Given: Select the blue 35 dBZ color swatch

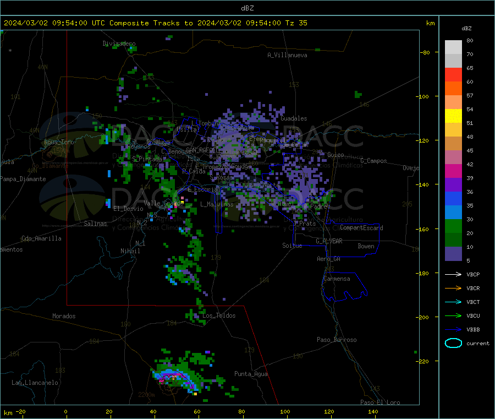Looking at the screenshot, I should coord(453,198).
